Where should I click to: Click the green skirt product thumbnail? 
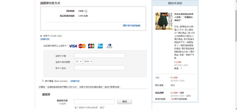tap(164, 21)
